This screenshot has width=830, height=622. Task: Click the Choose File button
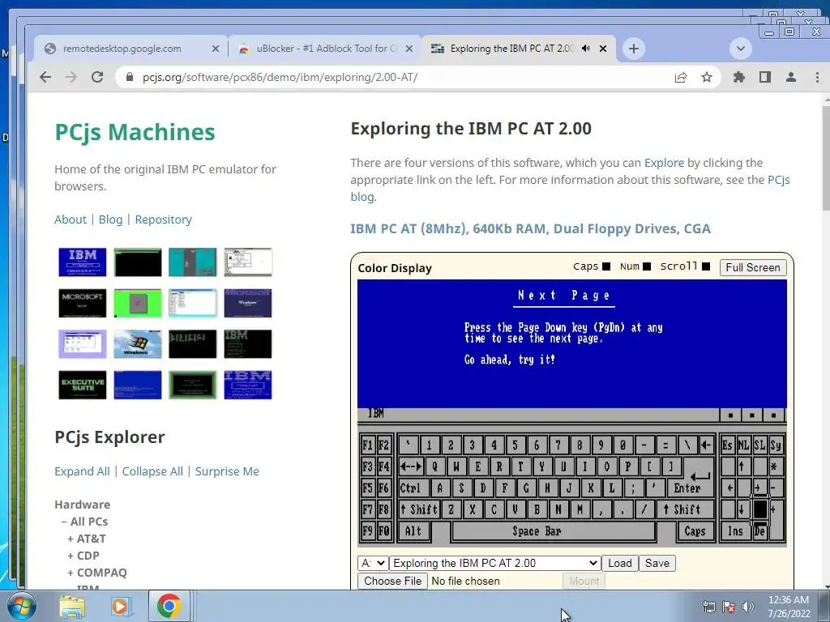point(392,581)
